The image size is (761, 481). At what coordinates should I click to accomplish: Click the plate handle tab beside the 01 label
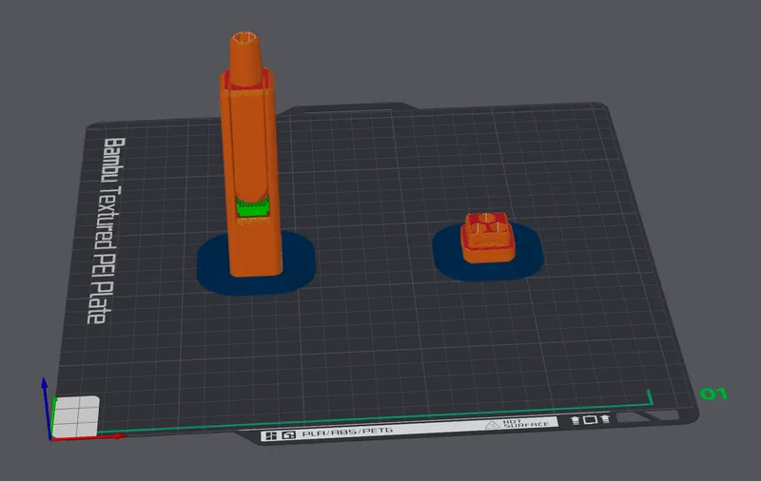pyautogui.click(x=649, y=415)
